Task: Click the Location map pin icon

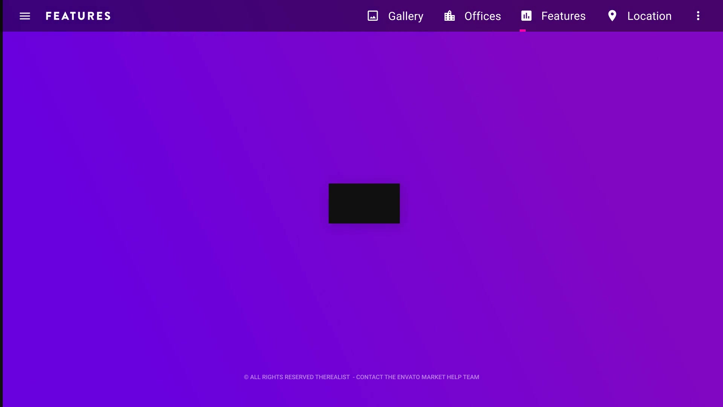Action: [612, 16]
